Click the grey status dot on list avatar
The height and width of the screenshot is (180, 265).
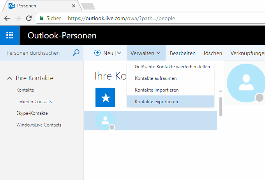112,127
